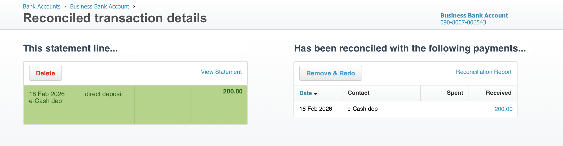Select the green statement line's 200.00 amount
The height and width of the screenshot is (146, 563).
click(x=233, y=92)
